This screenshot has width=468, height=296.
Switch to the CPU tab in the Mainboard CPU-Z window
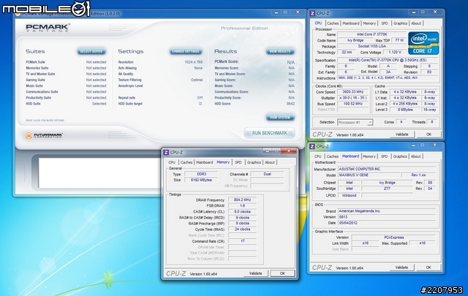[x=318, y=156]
